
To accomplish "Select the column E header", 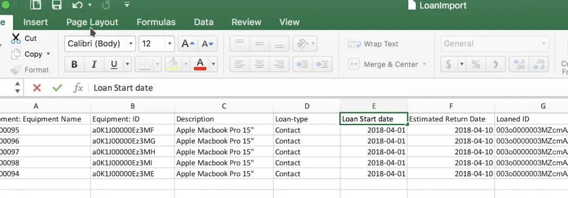I will coord(374,106).
